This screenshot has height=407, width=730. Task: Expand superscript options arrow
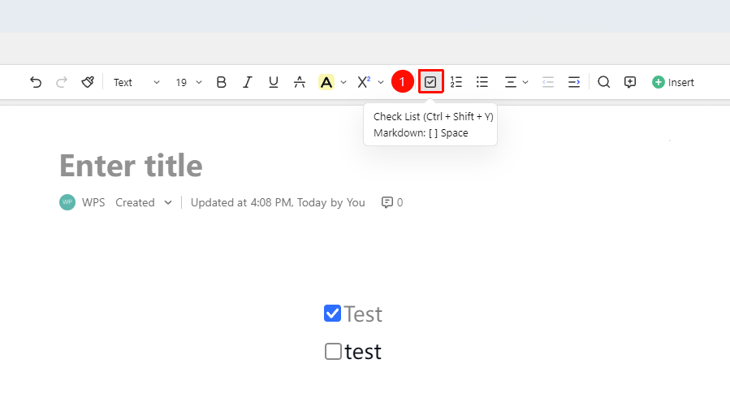381,82
